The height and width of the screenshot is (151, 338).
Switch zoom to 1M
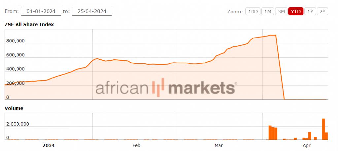tap(267, 11)
